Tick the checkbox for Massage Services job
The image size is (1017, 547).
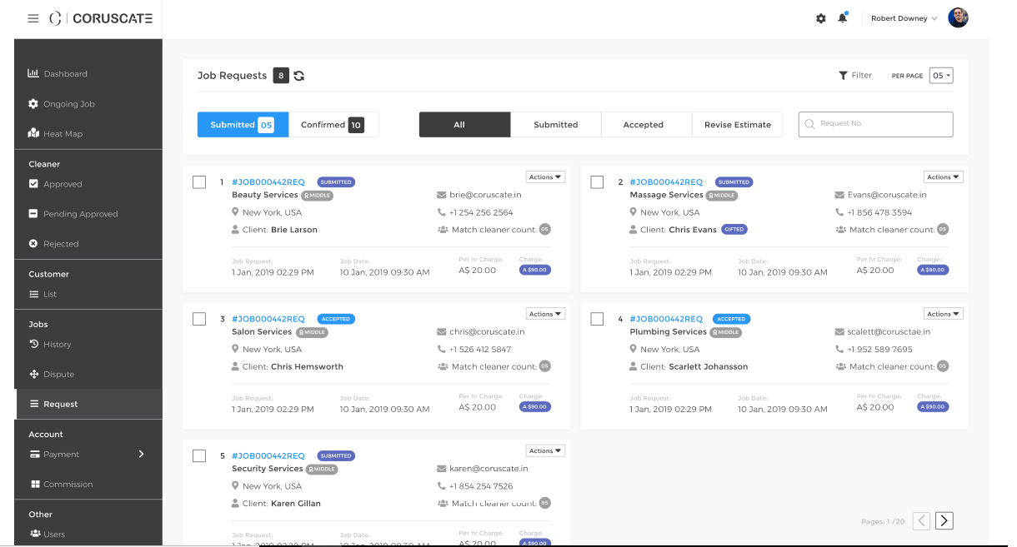[x=597, y=182]
